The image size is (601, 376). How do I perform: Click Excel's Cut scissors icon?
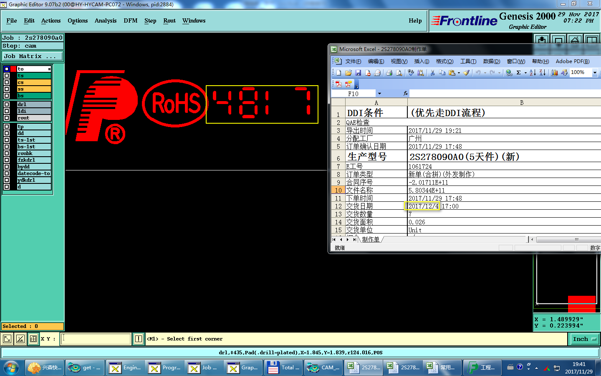tap(433, 73)
